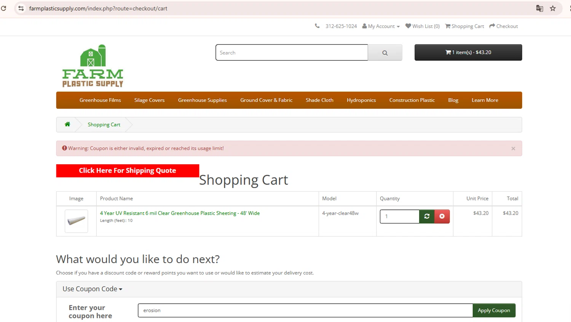Collapse the Use Coupon Code section

[x=93, y=289]
